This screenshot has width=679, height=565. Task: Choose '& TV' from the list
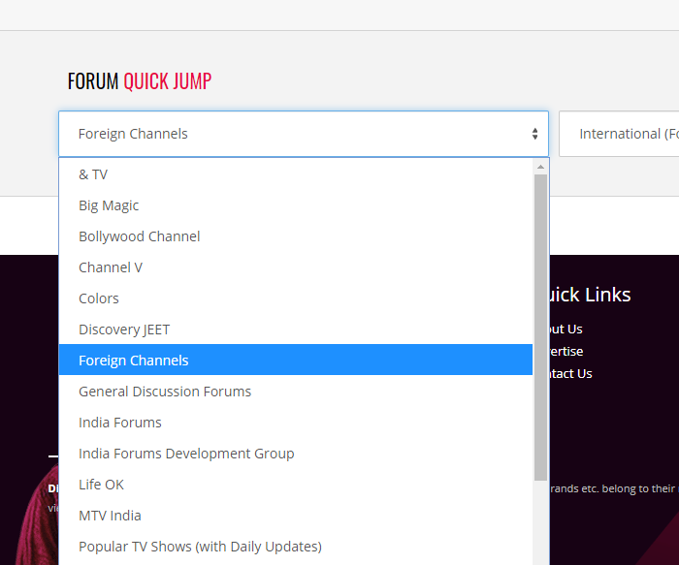coord(296,174)
